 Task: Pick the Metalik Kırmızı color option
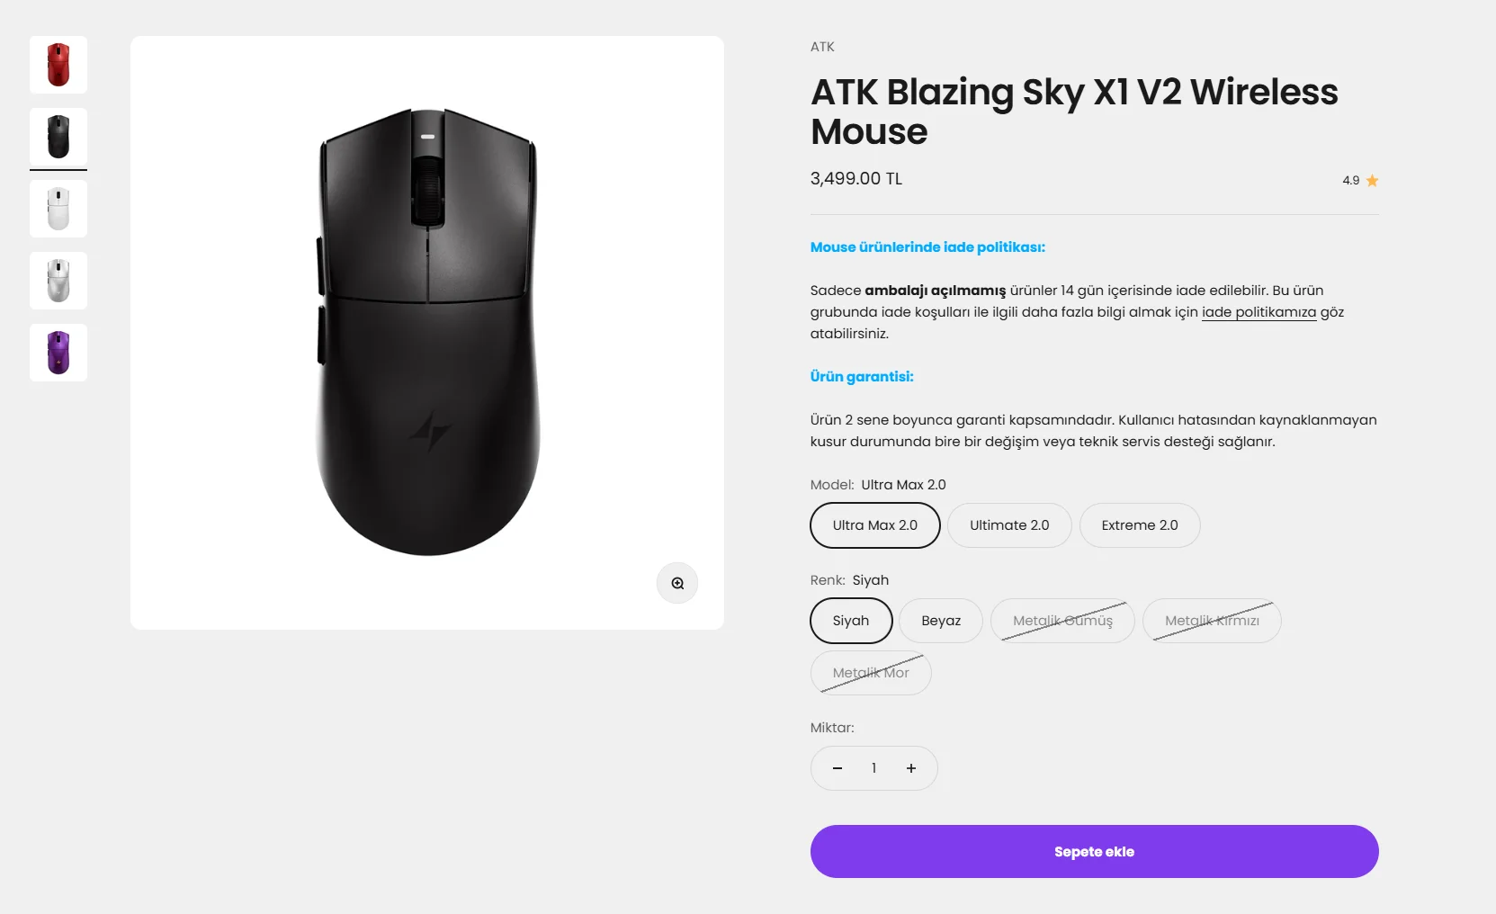1212,621
